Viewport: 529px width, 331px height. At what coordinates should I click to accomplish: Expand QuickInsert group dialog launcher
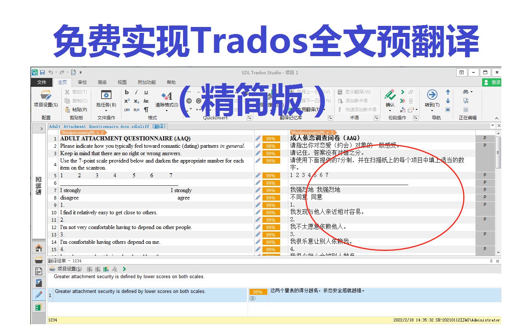(250, 118)
